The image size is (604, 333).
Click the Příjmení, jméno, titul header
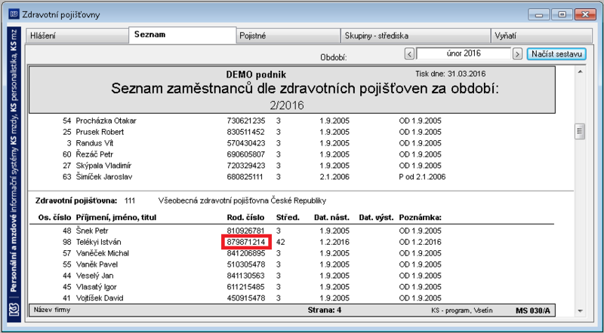click(116, 218)
